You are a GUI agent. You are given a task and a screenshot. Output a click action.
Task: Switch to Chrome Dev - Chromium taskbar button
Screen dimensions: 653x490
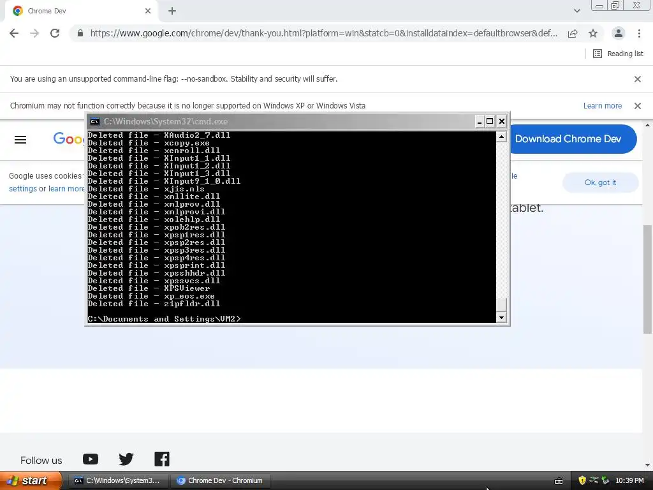[221, 480]
